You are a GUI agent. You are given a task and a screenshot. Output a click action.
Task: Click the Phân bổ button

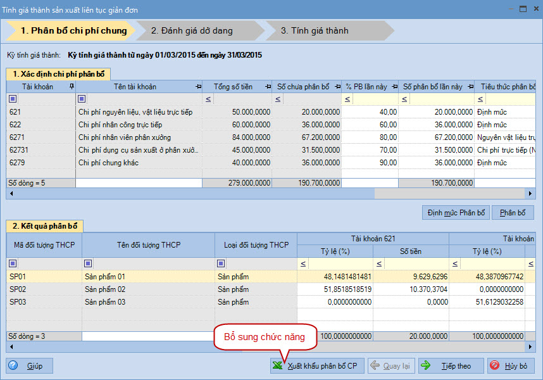pyautogui.click(x=513, y=213)
